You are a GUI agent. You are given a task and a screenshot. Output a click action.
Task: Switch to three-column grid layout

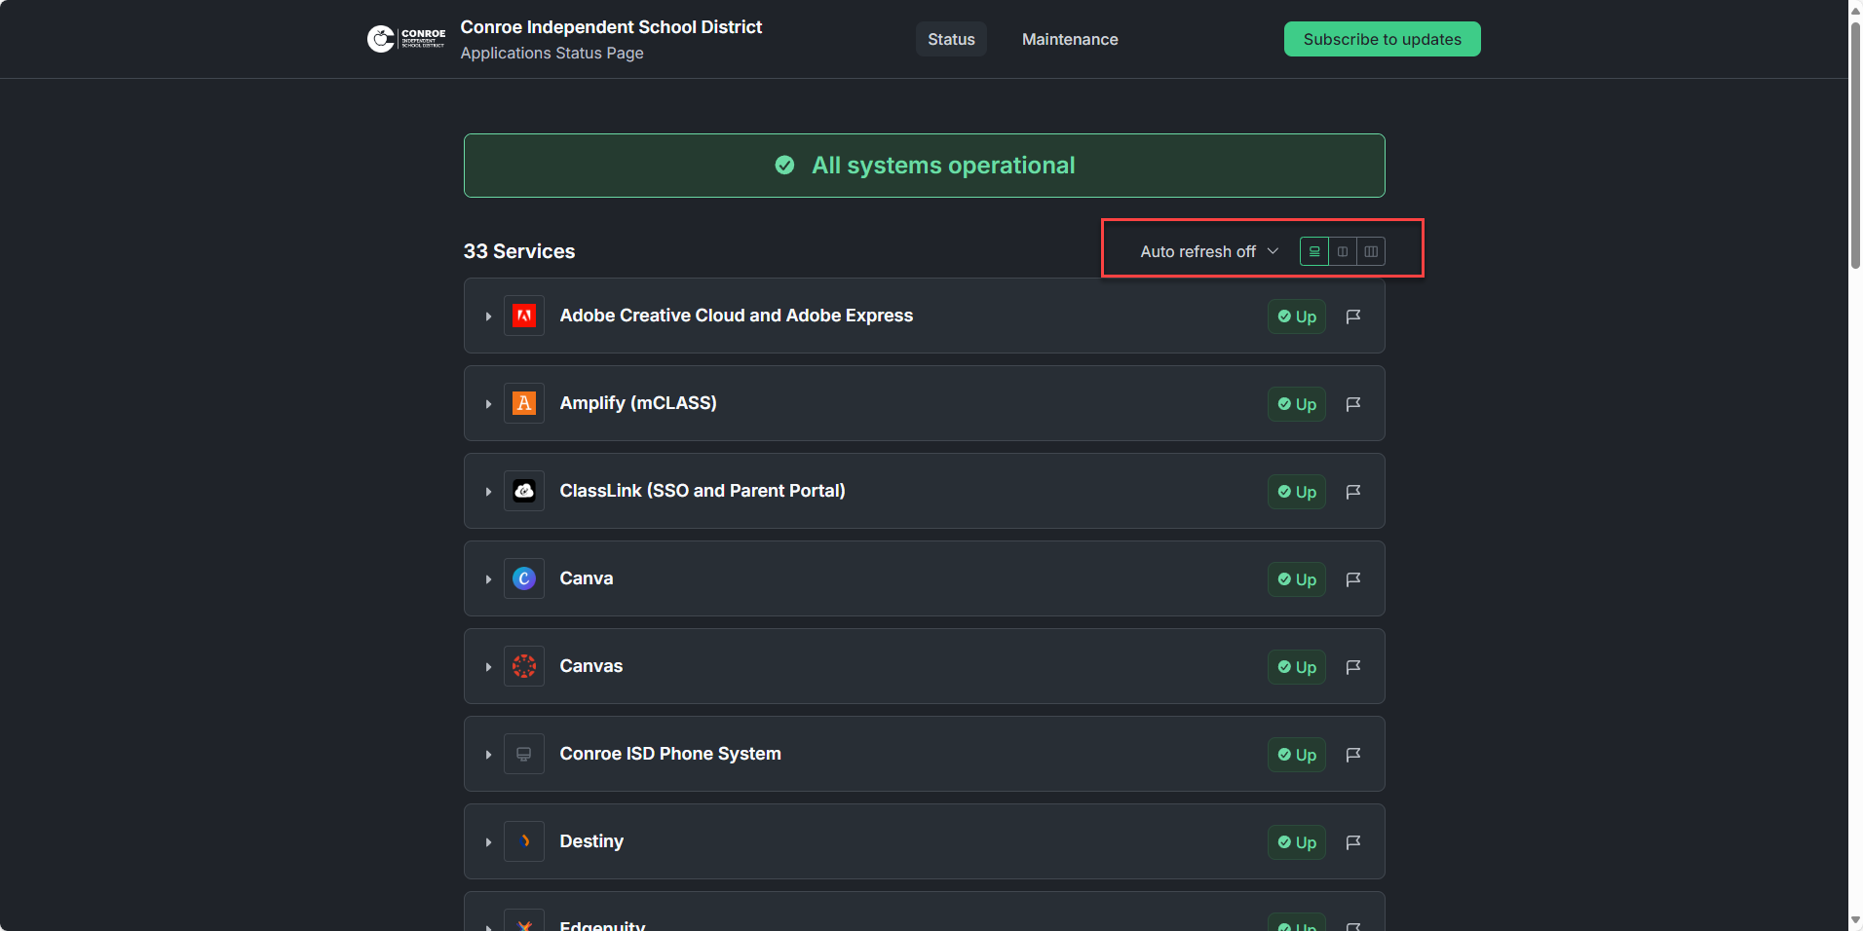coord(1371,251)
